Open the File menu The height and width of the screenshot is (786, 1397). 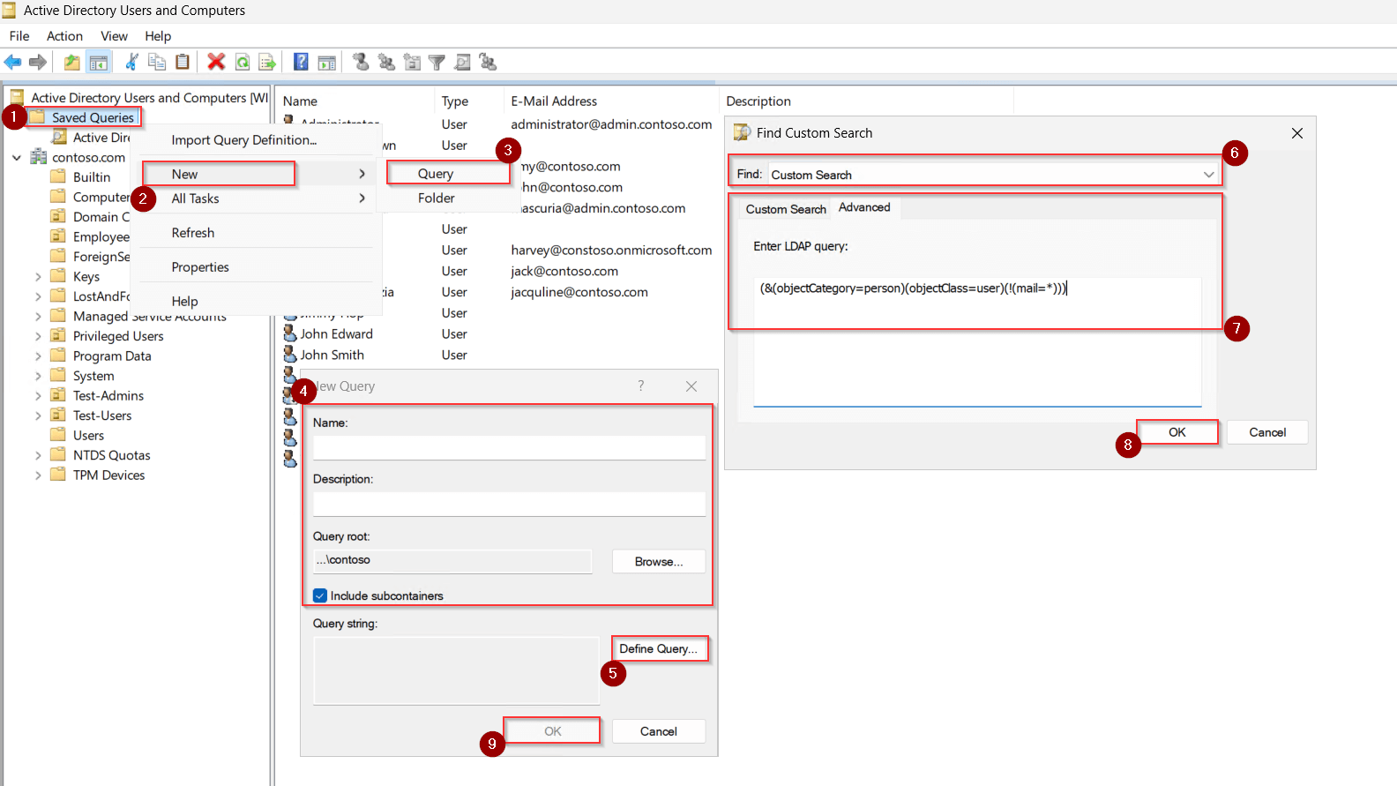pyautogui.click(x=19, y=36)
